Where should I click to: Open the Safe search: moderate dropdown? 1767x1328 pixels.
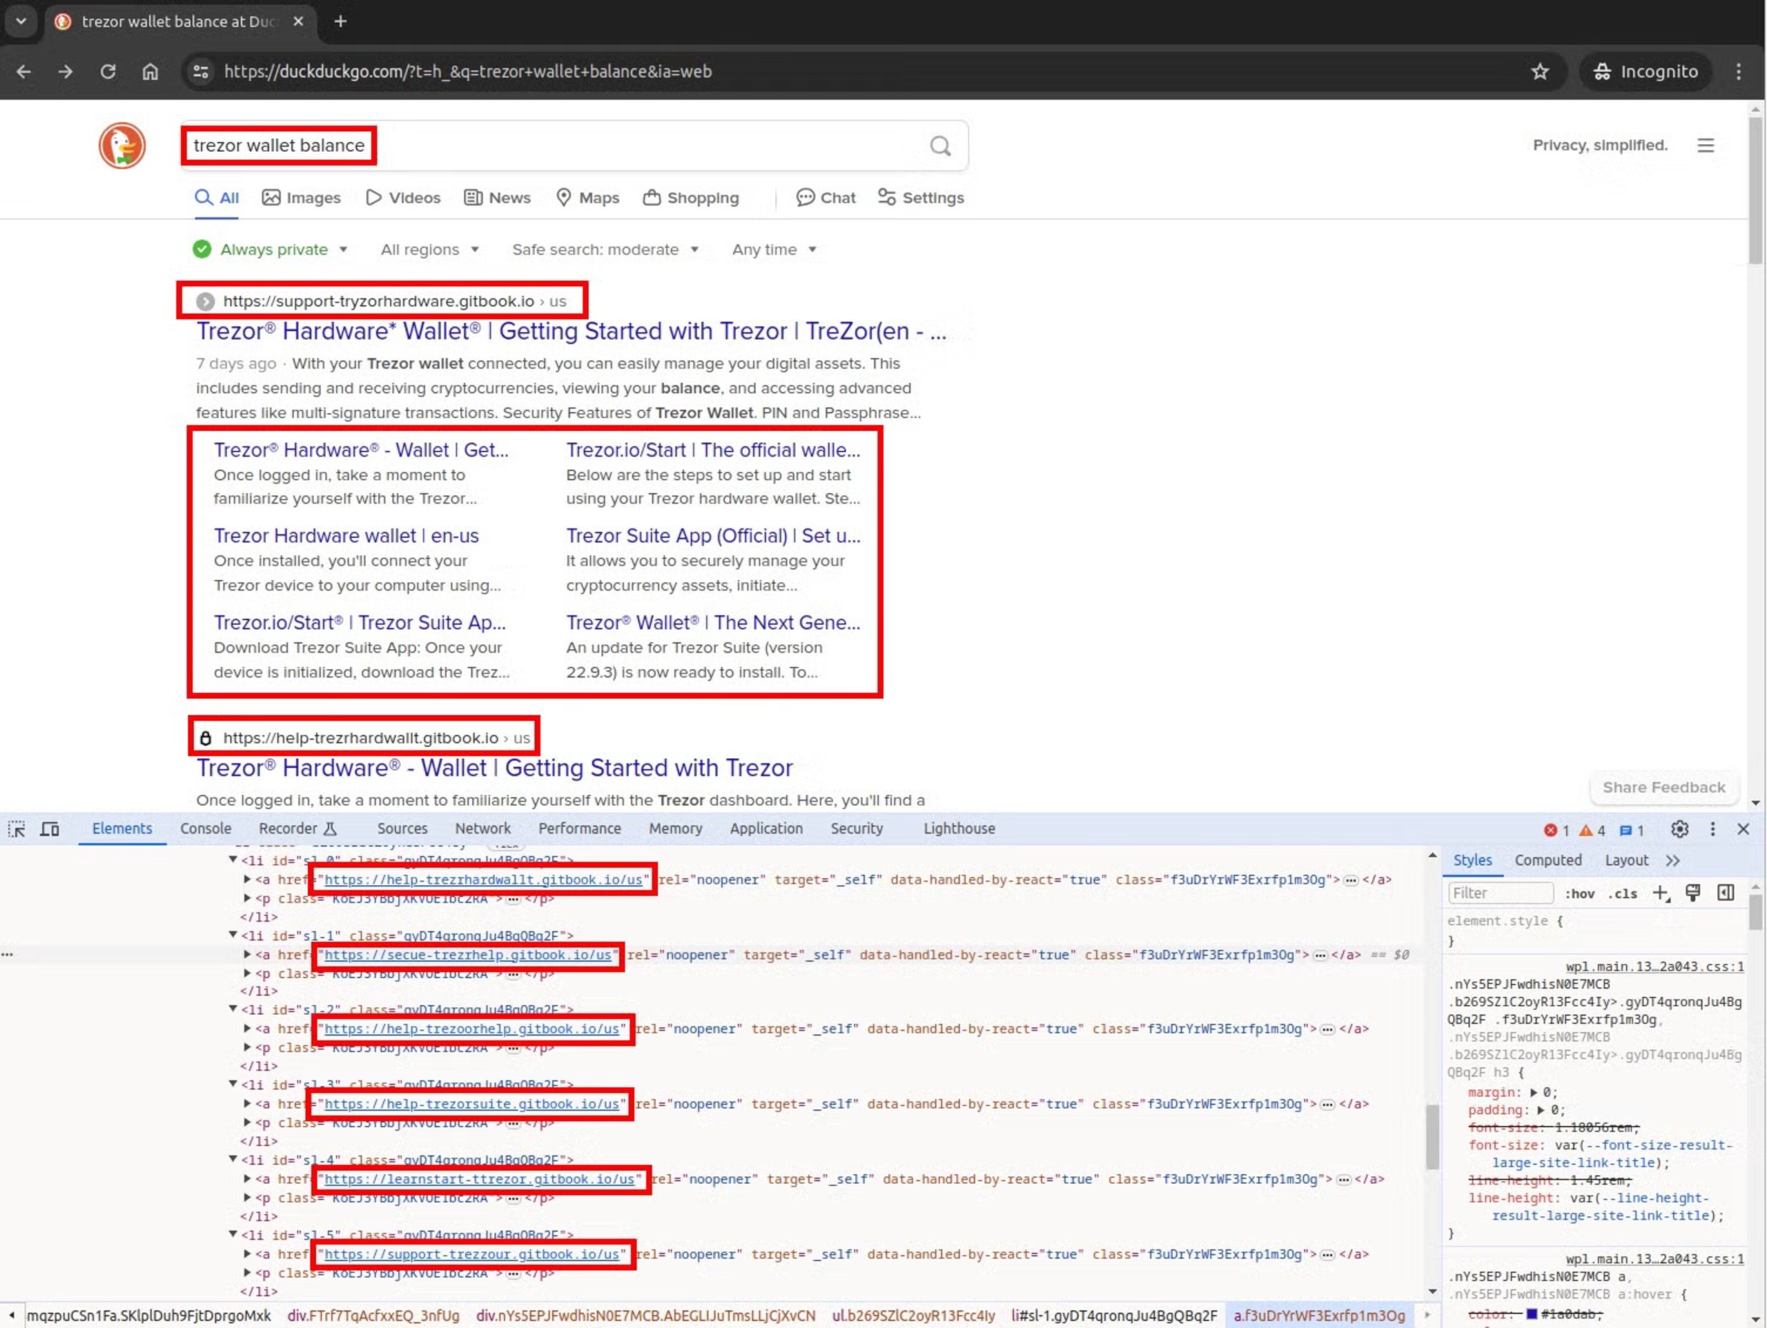coord(605,250)
